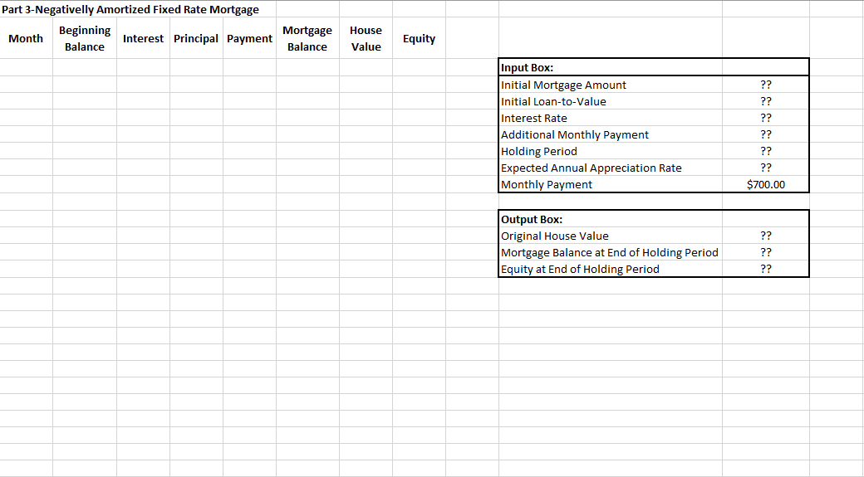864x477 pixels.
Task: Click the ?? value for Holding Period
Action: (x=766, y=151)
